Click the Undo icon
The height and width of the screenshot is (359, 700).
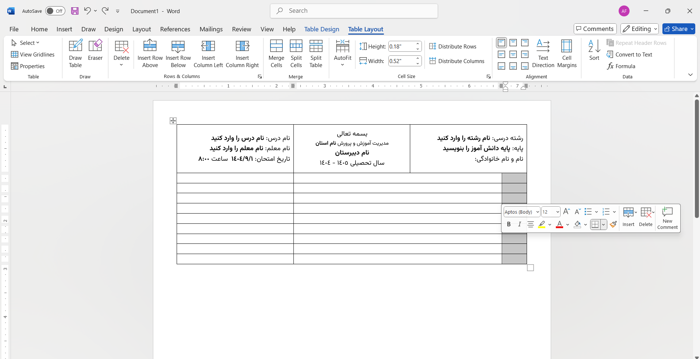[87, 11]
